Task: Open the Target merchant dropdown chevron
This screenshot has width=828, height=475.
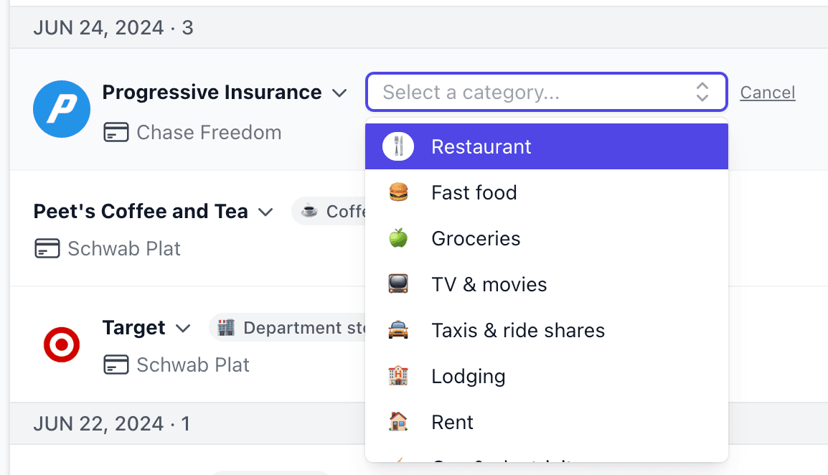Action: point(183,329)
